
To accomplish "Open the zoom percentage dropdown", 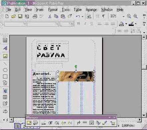I will [x=124, y=17].
